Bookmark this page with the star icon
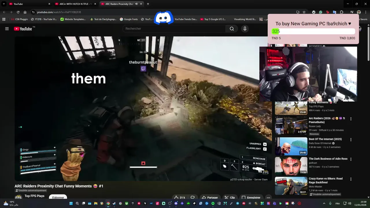The width and height of the screenshot is (370, 208). 304,12
